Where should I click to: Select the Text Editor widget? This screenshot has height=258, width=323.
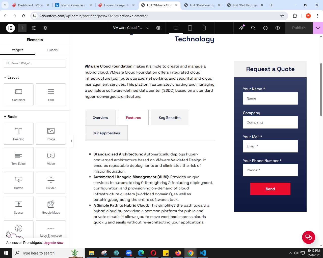coord(19,158)
